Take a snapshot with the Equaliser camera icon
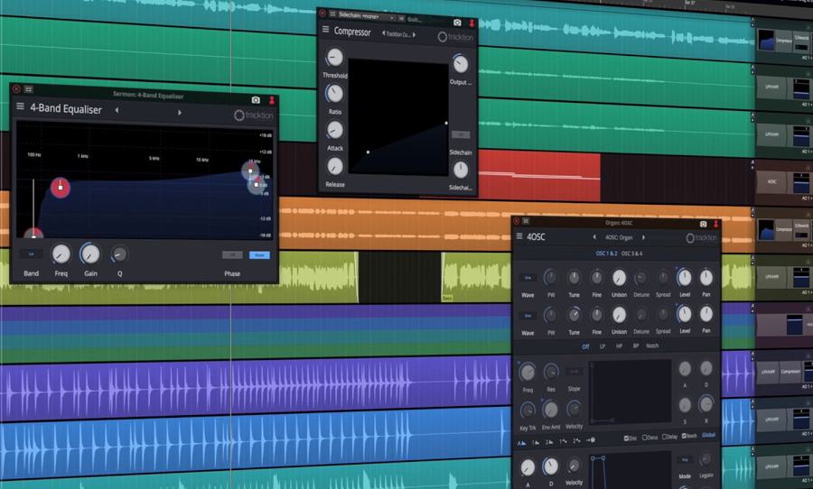Screen dimensions: 813x489 point(256,99)
